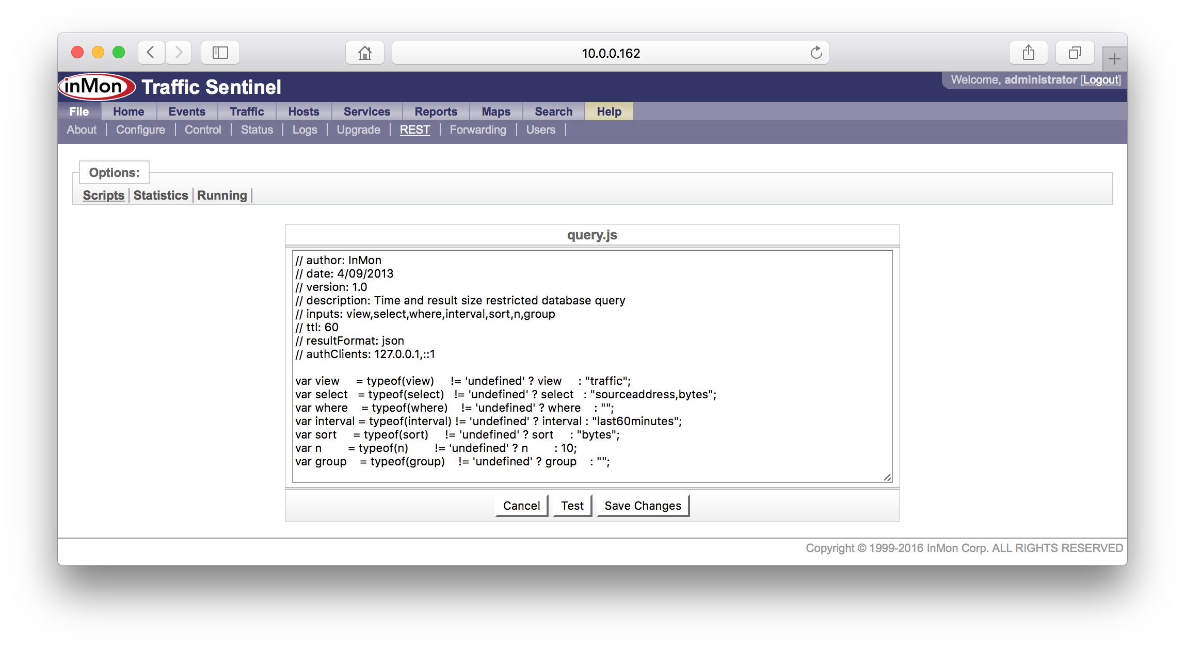Switch to the Home tab
This screenshot has height=648, width=1185.
(129, 111)
